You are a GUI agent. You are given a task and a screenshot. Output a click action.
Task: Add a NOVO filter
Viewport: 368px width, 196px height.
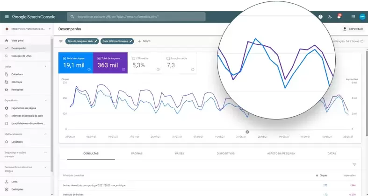(144, 41)
